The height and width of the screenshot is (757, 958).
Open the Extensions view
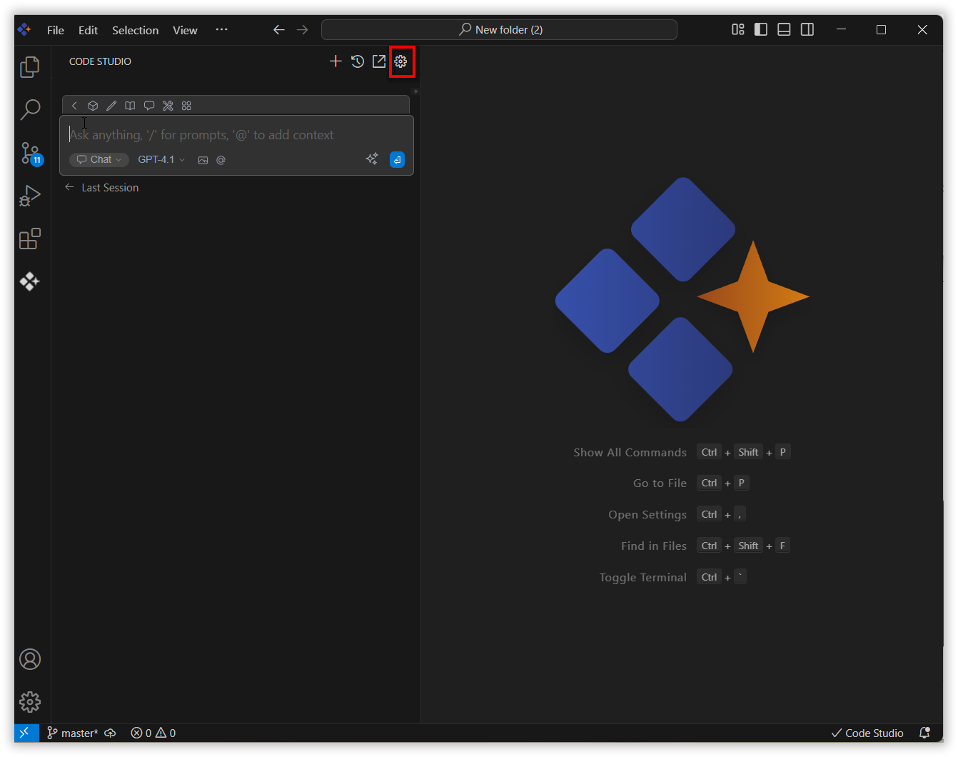click(x=30, y=239)
